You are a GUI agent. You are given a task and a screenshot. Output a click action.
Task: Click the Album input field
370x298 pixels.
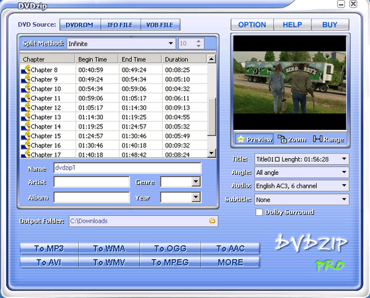click(x=91, y=197)
